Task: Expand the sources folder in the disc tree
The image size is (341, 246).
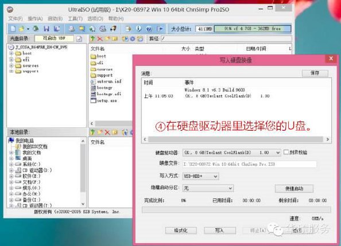Action: 11,65
